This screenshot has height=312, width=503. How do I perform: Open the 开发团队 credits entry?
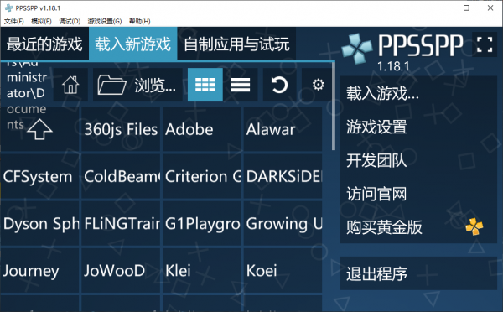coord(418,160)
